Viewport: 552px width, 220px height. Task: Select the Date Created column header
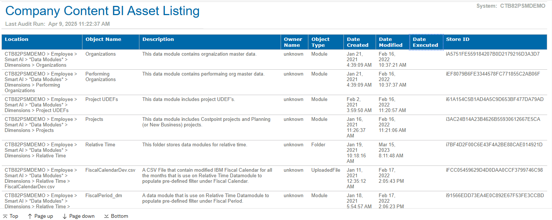coord(358,42)
